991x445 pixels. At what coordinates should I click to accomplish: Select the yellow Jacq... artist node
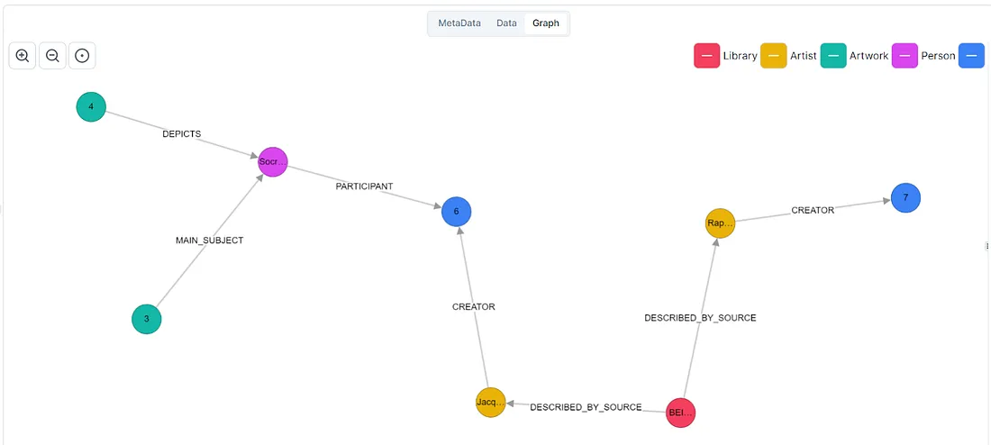point(491,402)
